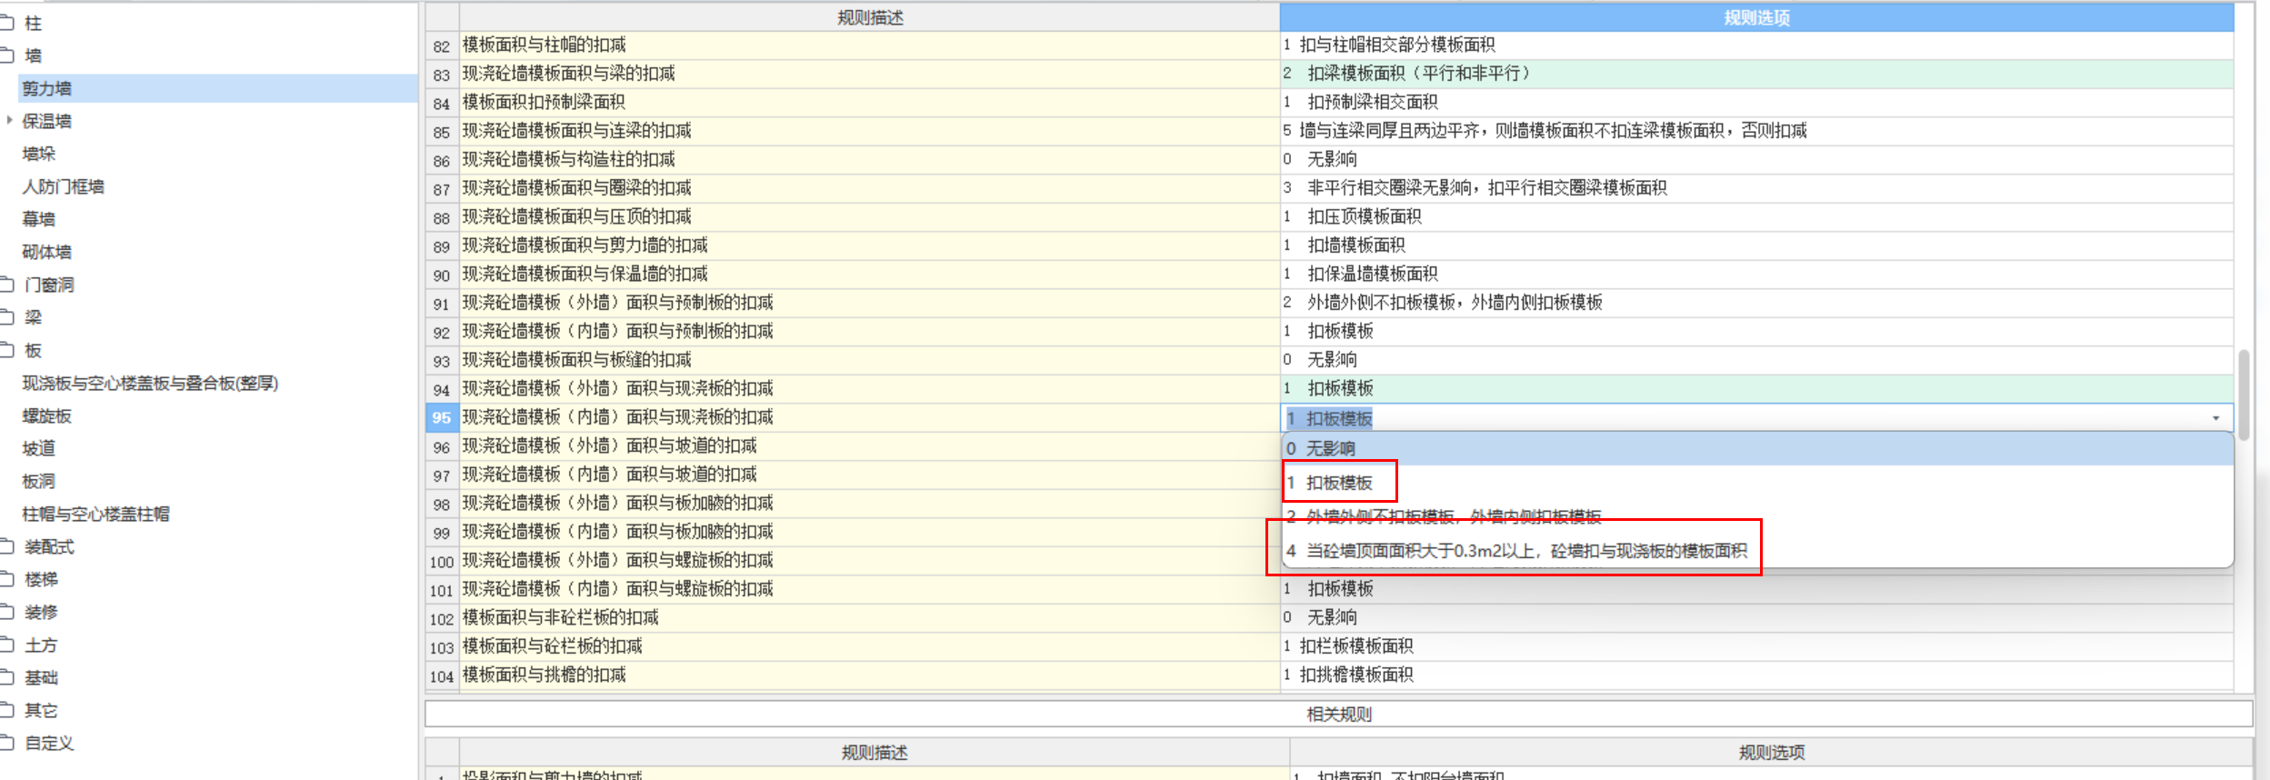This screenshot has width=2270, height=780.
Task: Open the 门窗洞 folder
Action: click(49, 285)
